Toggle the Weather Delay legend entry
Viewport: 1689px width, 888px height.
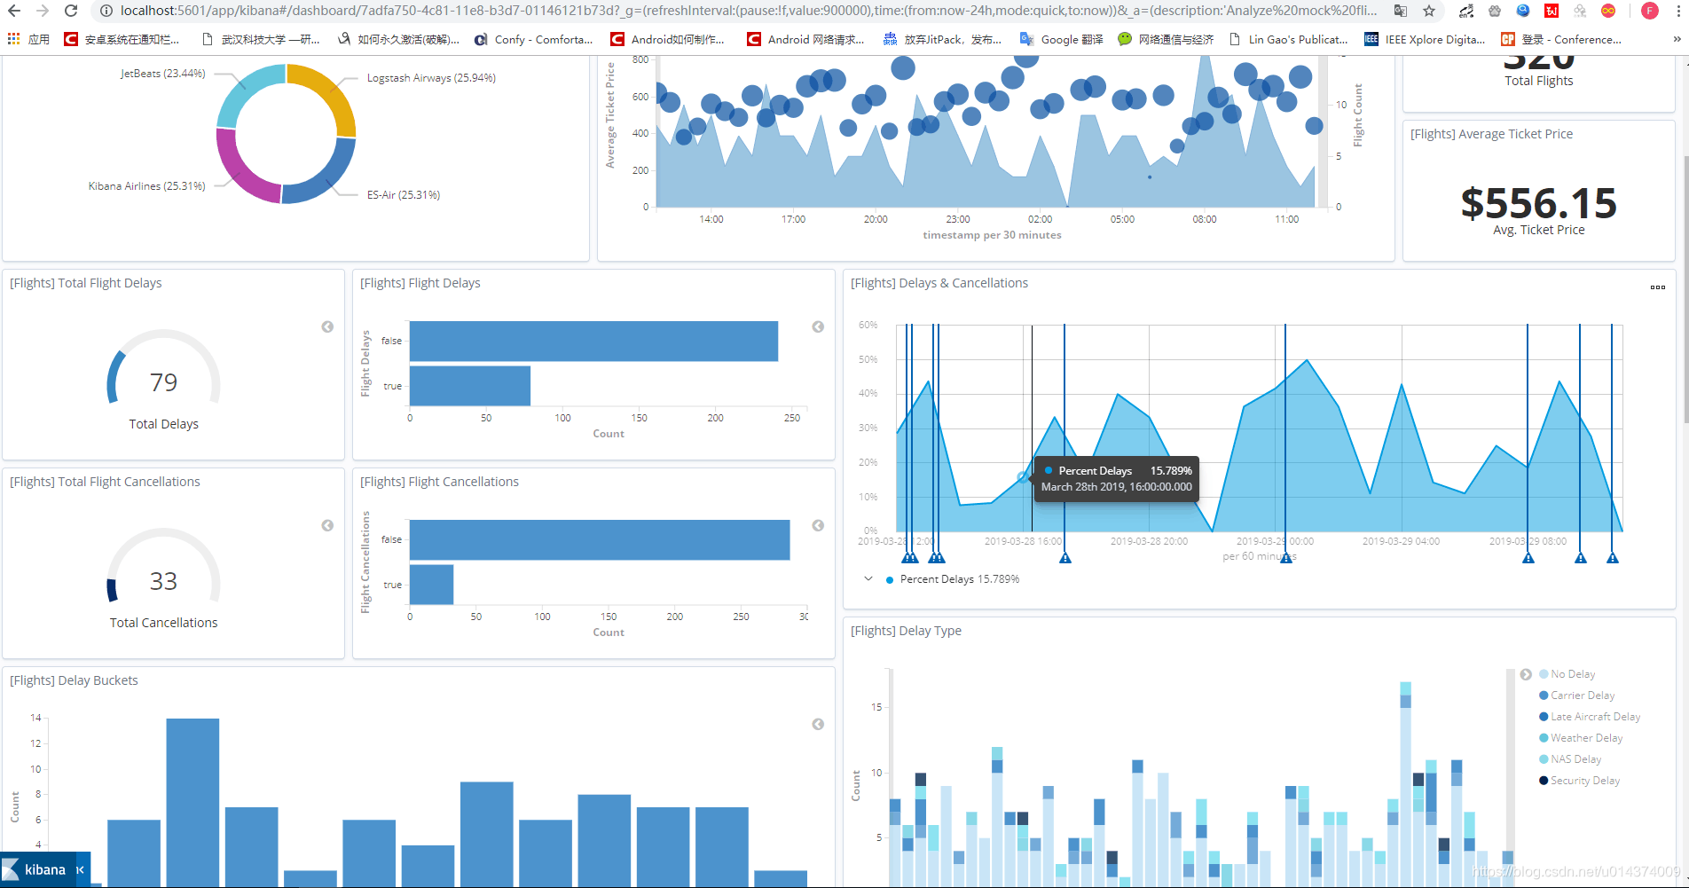click(1581, 738)
